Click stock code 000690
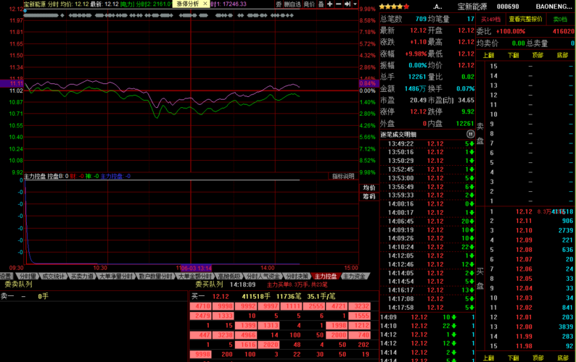This screenshot has height=362, width=576. (x=508, y=7)
